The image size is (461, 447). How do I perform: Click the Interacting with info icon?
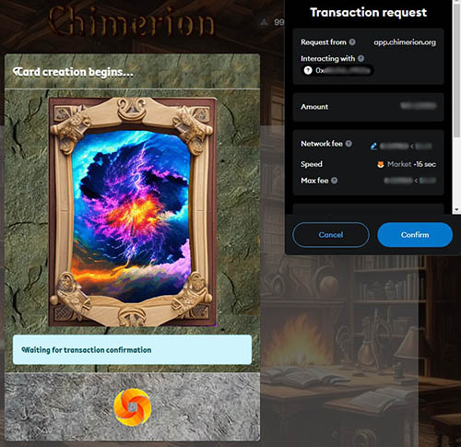click(361, 58)
